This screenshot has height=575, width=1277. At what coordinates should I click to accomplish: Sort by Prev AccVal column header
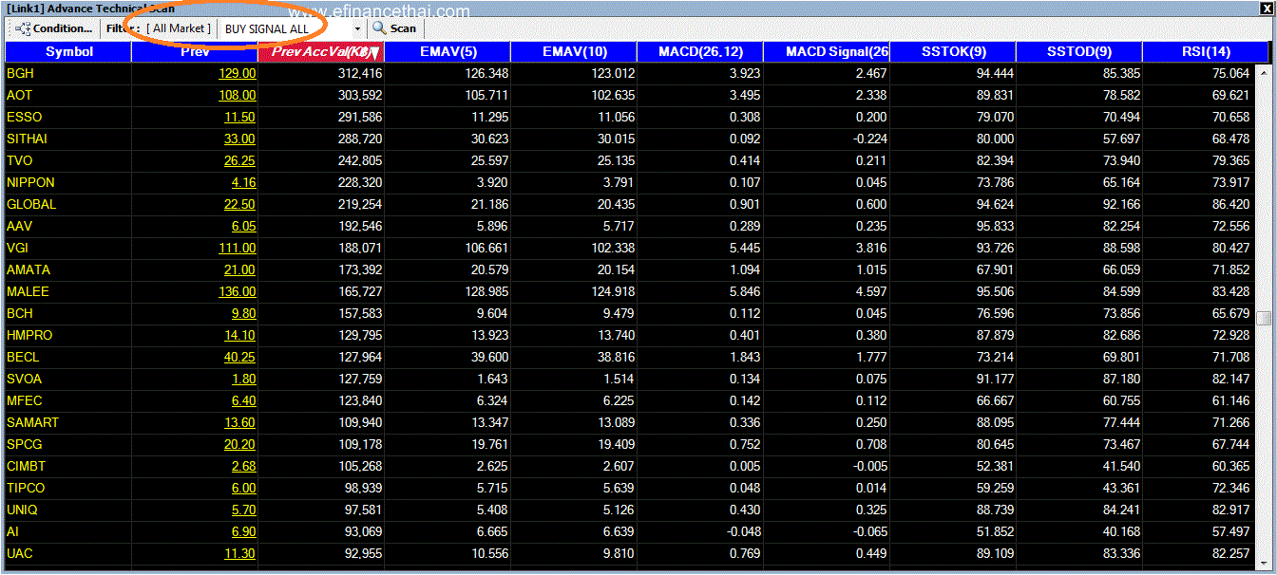(321, 51)
